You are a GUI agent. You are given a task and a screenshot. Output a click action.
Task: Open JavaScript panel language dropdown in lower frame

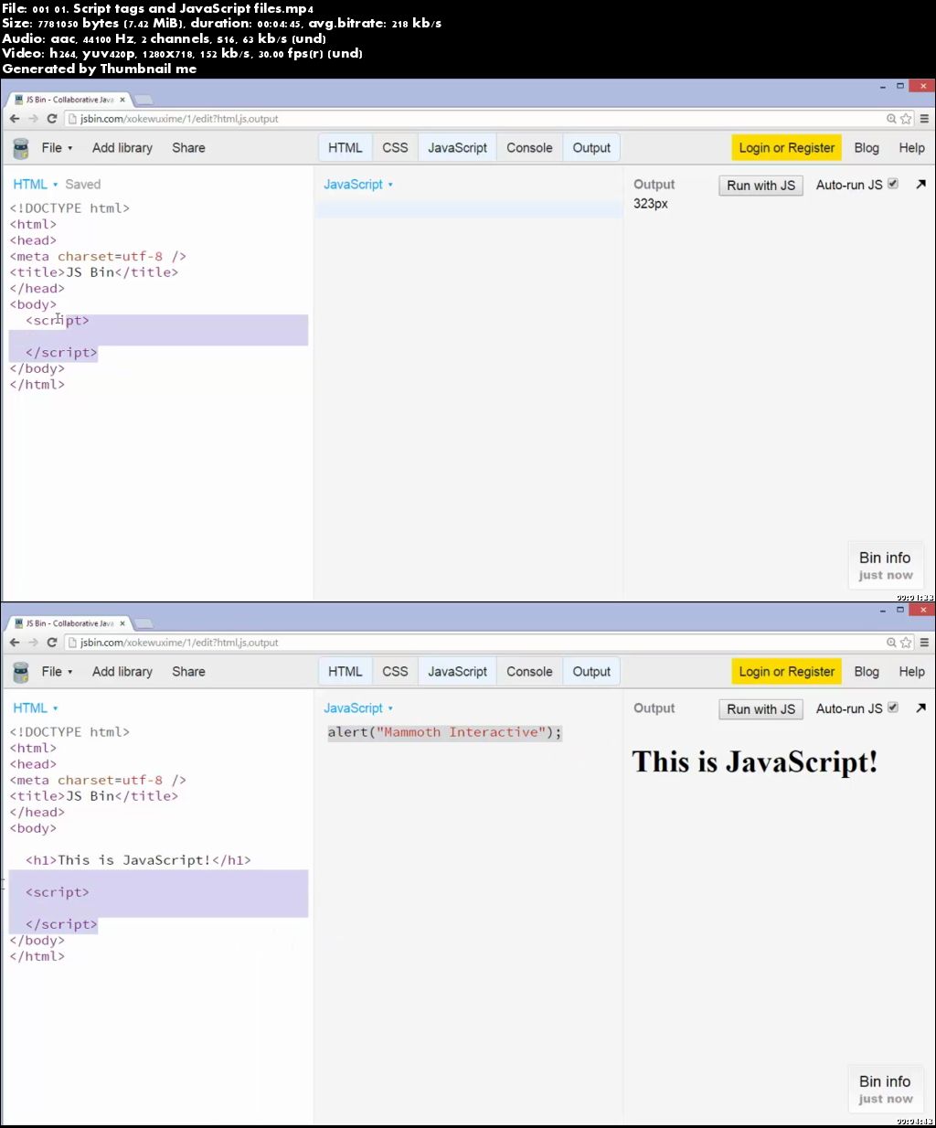(x=358, y=708)
